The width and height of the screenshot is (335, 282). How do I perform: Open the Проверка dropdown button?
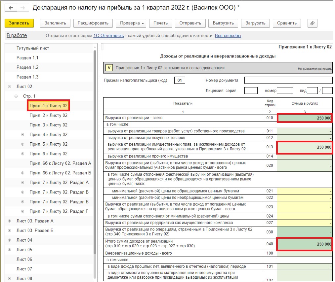coord(131,23)
